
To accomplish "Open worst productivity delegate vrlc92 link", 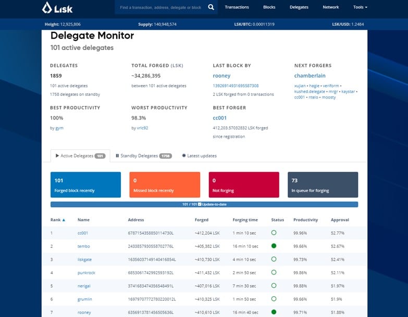I will tap(142, 128).
